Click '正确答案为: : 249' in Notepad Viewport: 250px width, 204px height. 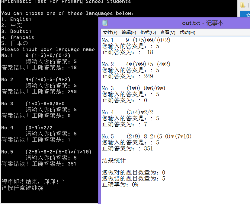tap(127, 76)
